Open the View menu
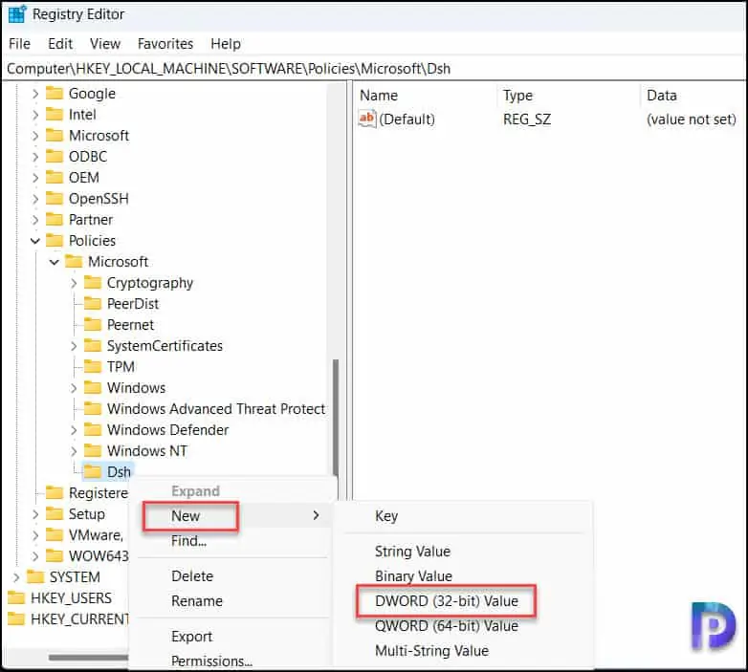 (x=105, y=44)
